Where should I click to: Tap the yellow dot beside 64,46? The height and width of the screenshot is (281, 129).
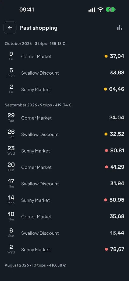coord(105,89)
